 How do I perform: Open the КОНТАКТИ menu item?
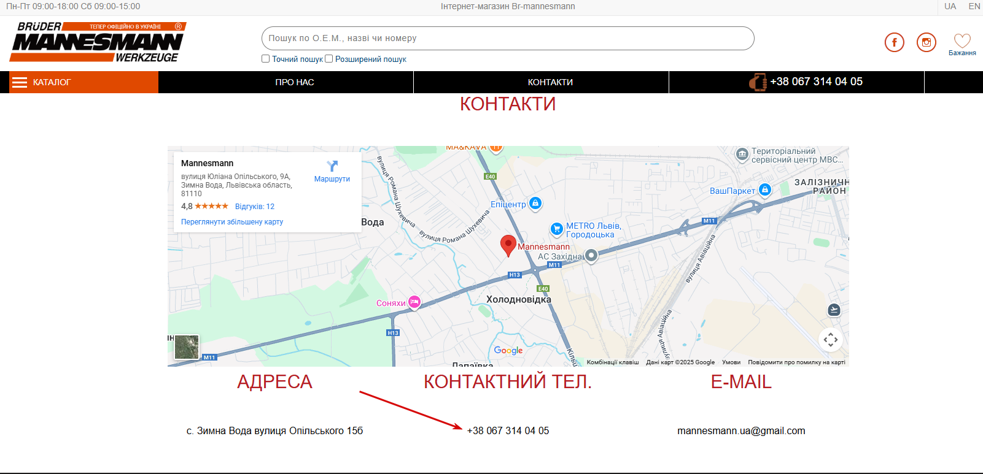point(550,82)
